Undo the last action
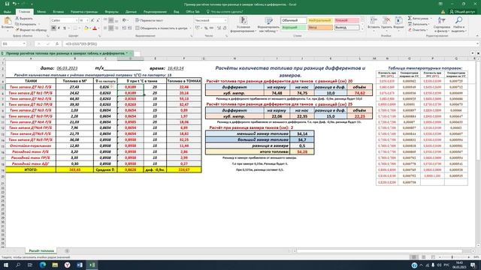The width and height of the screenshot is (481, 270). (14, 4)
